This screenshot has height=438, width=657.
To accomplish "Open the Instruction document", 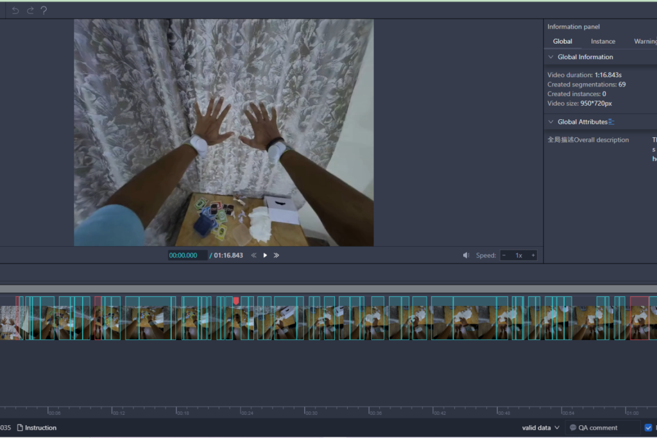I will tap(37, 428).
